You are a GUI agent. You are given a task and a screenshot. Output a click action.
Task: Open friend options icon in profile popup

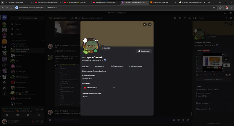click(145, 25)
